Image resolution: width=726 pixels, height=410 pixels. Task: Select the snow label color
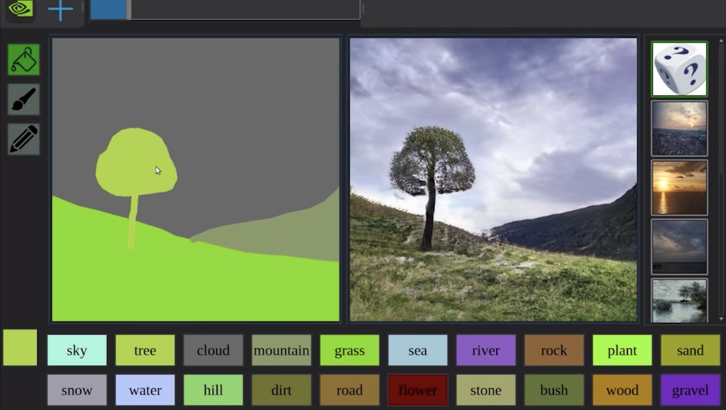tap(77, 390)
